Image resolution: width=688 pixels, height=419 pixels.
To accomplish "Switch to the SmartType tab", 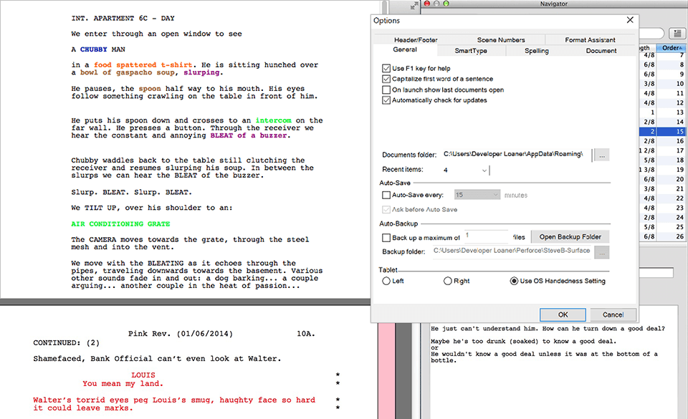I will (471, 50).
